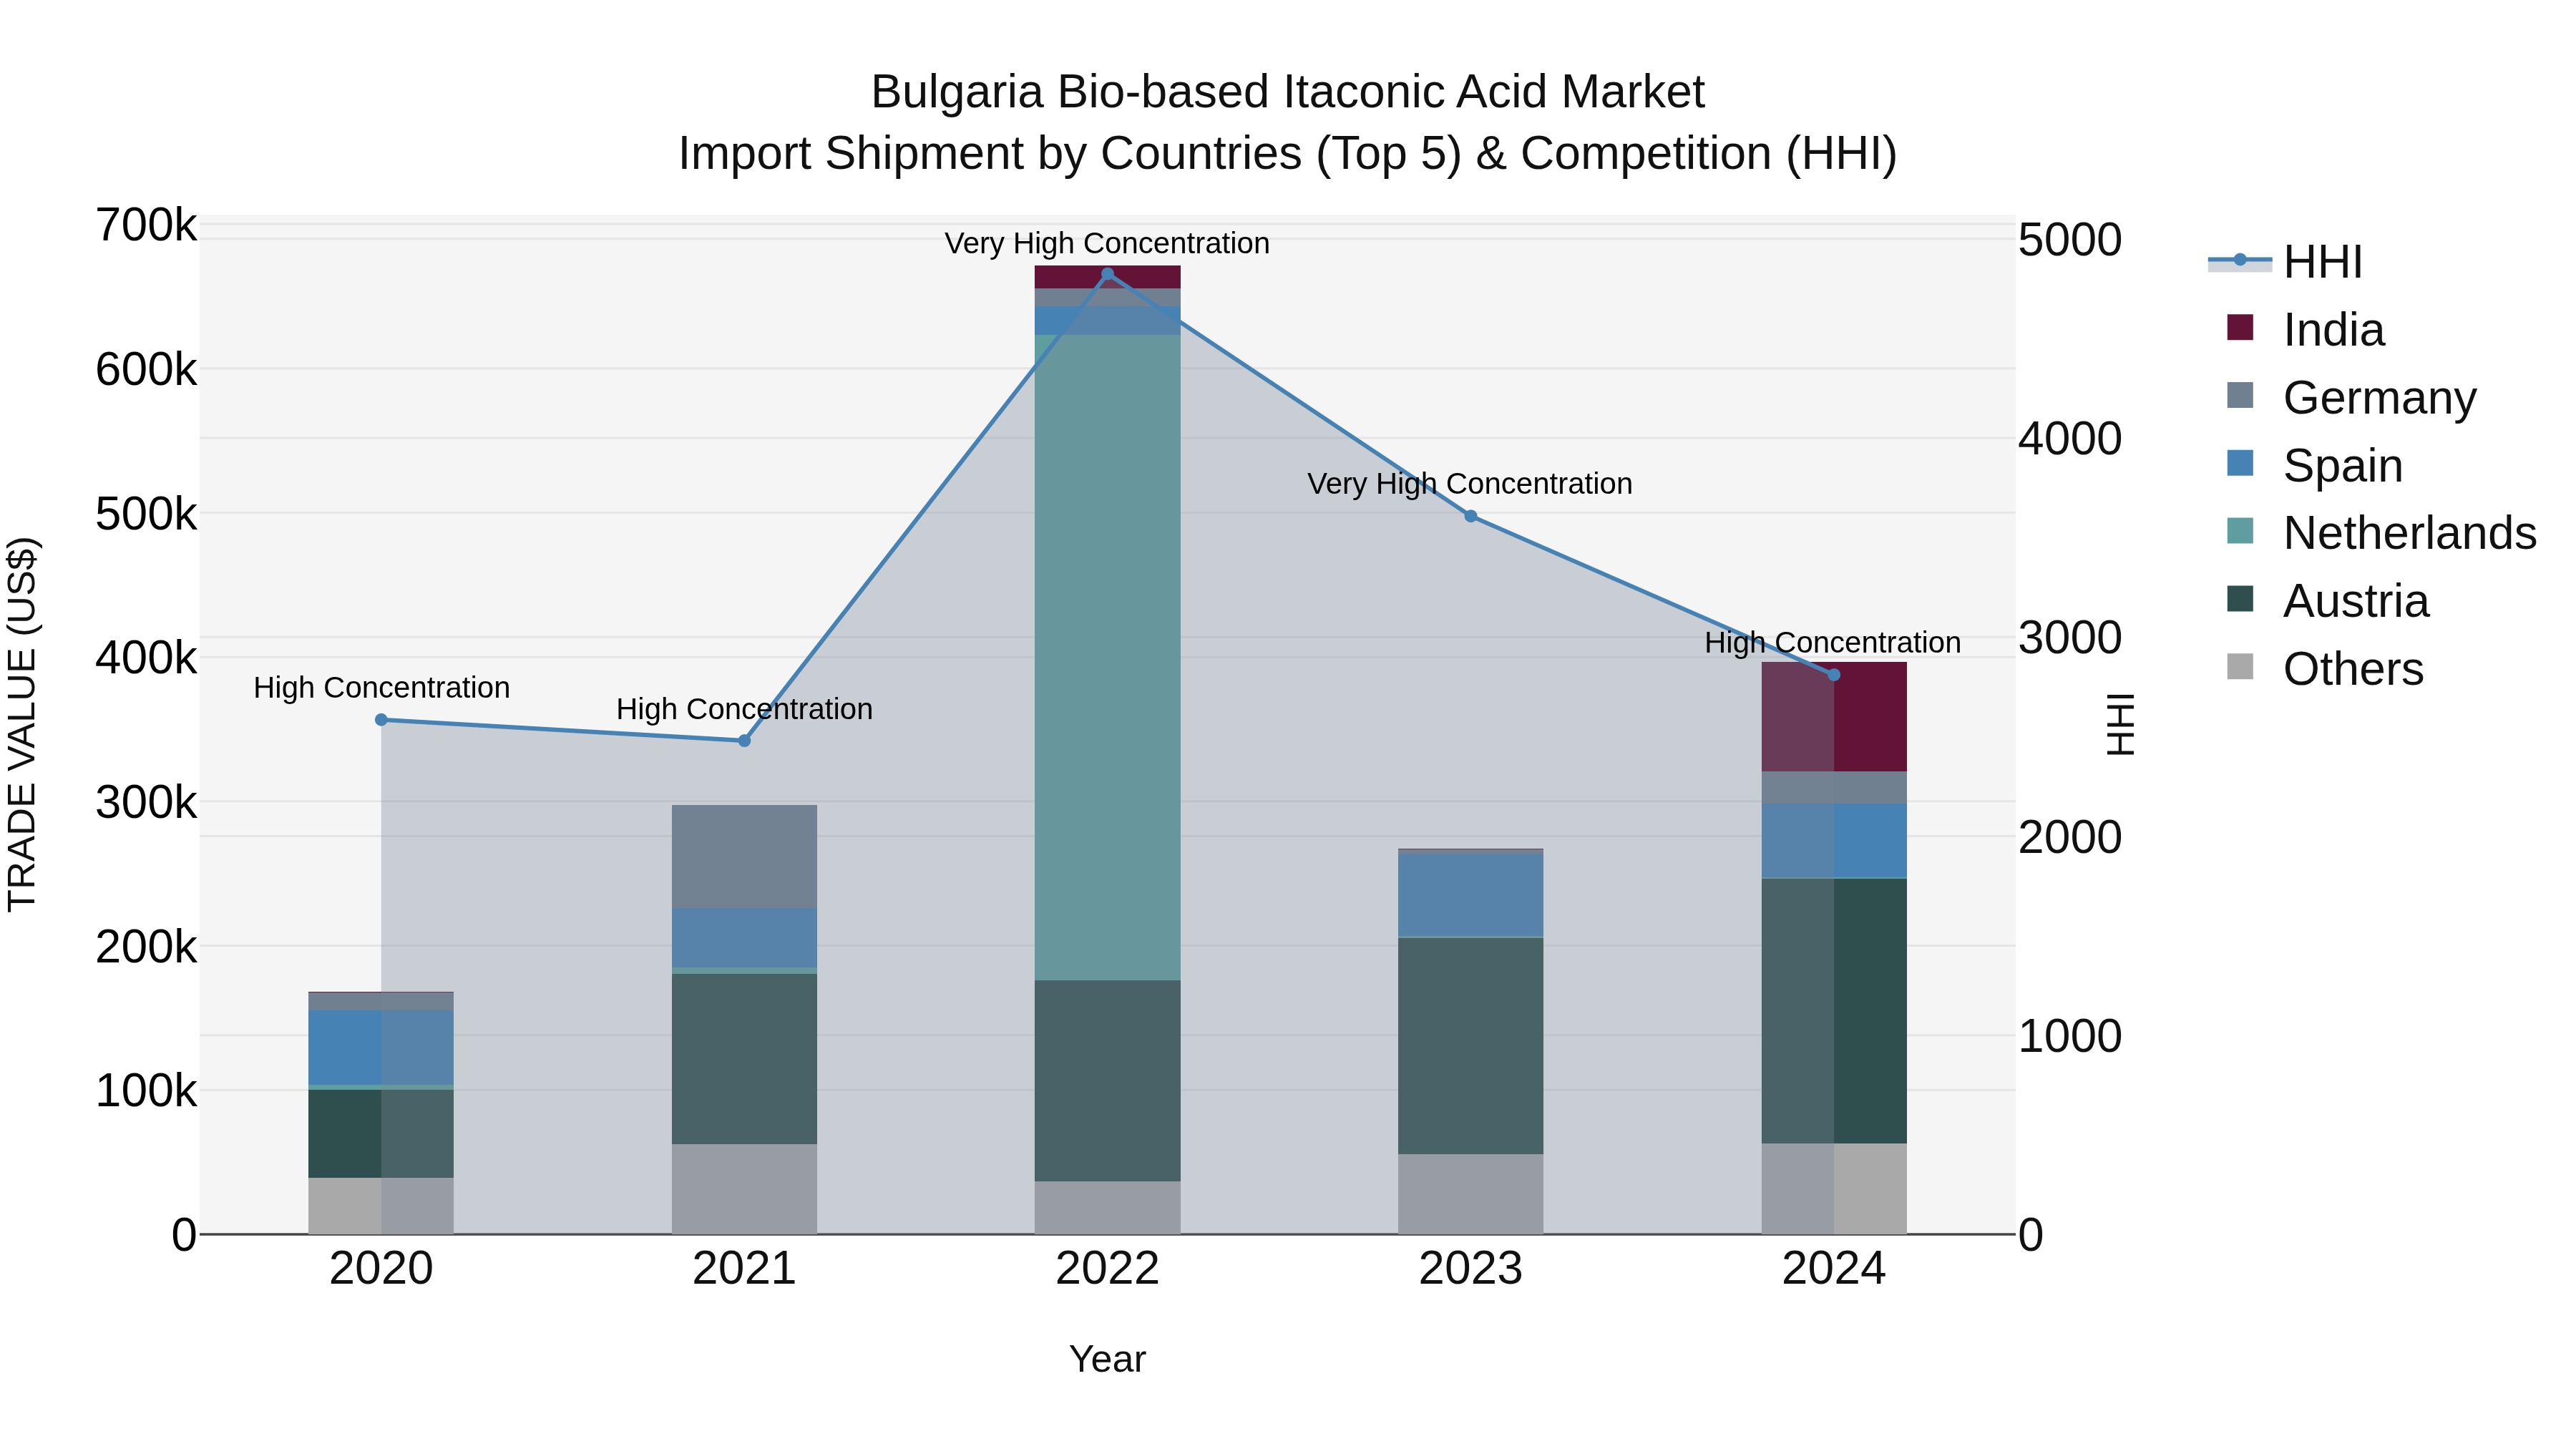Click the 2022 x-axis label
This screenshot has height=1449, width=2576.
click(1107, 1269)
